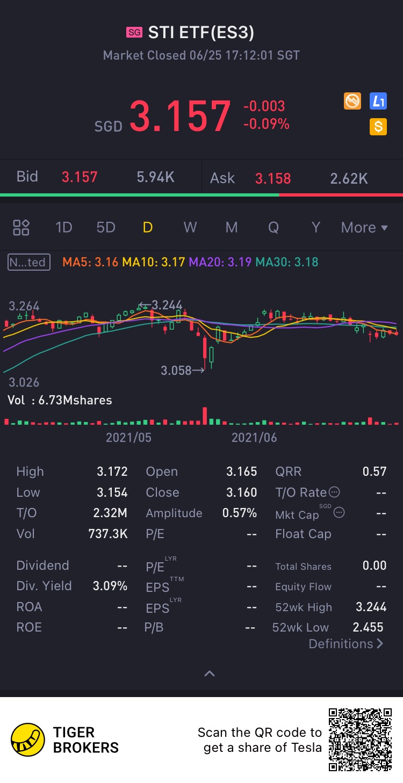Switch chart to 1D timeframe

(63, 228)
